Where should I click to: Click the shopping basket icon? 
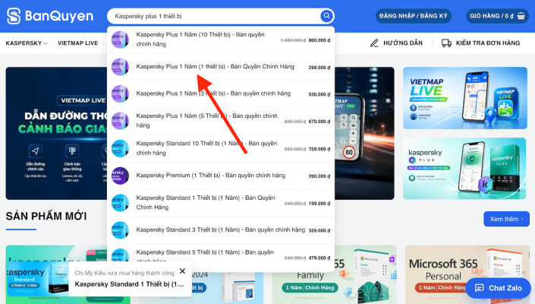tap(521, 16)
